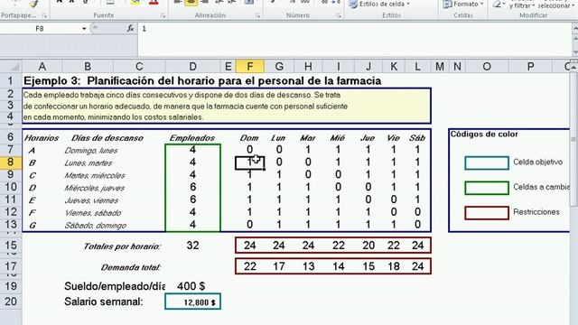Open the Formato dropdown in Celdas group

(463, 4)
